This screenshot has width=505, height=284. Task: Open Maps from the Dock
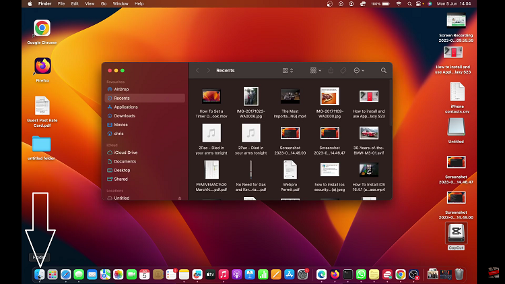tap(105, 275)
